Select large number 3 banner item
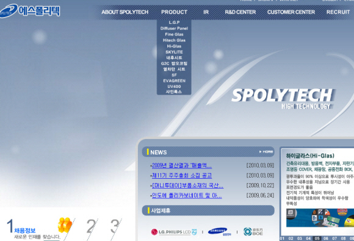 (115, 226)
